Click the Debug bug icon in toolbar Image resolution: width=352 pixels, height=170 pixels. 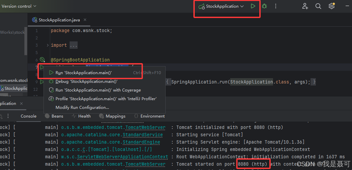264,6
